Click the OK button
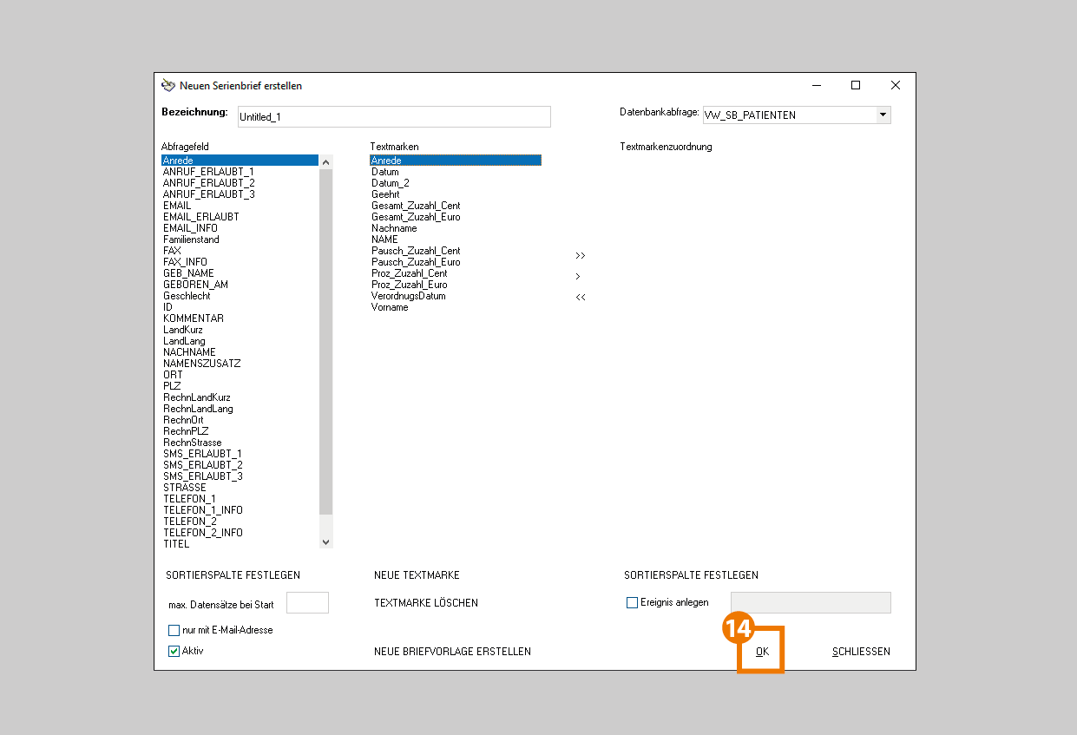The height and width of the screenshot is (735, 1077). (x=761, y=652)
